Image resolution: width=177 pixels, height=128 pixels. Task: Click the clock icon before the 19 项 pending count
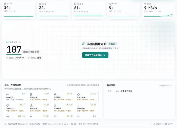28,58
